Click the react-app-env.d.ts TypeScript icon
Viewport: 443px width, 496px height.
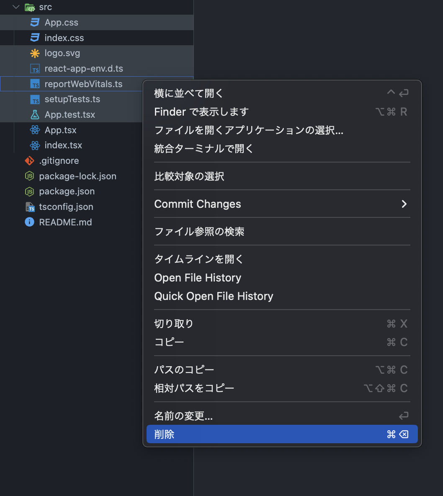[35, 69]
